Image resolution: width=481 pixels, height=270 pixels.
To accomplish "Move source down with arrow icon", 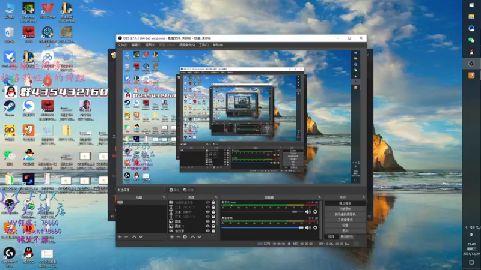I will click(200, 236).
